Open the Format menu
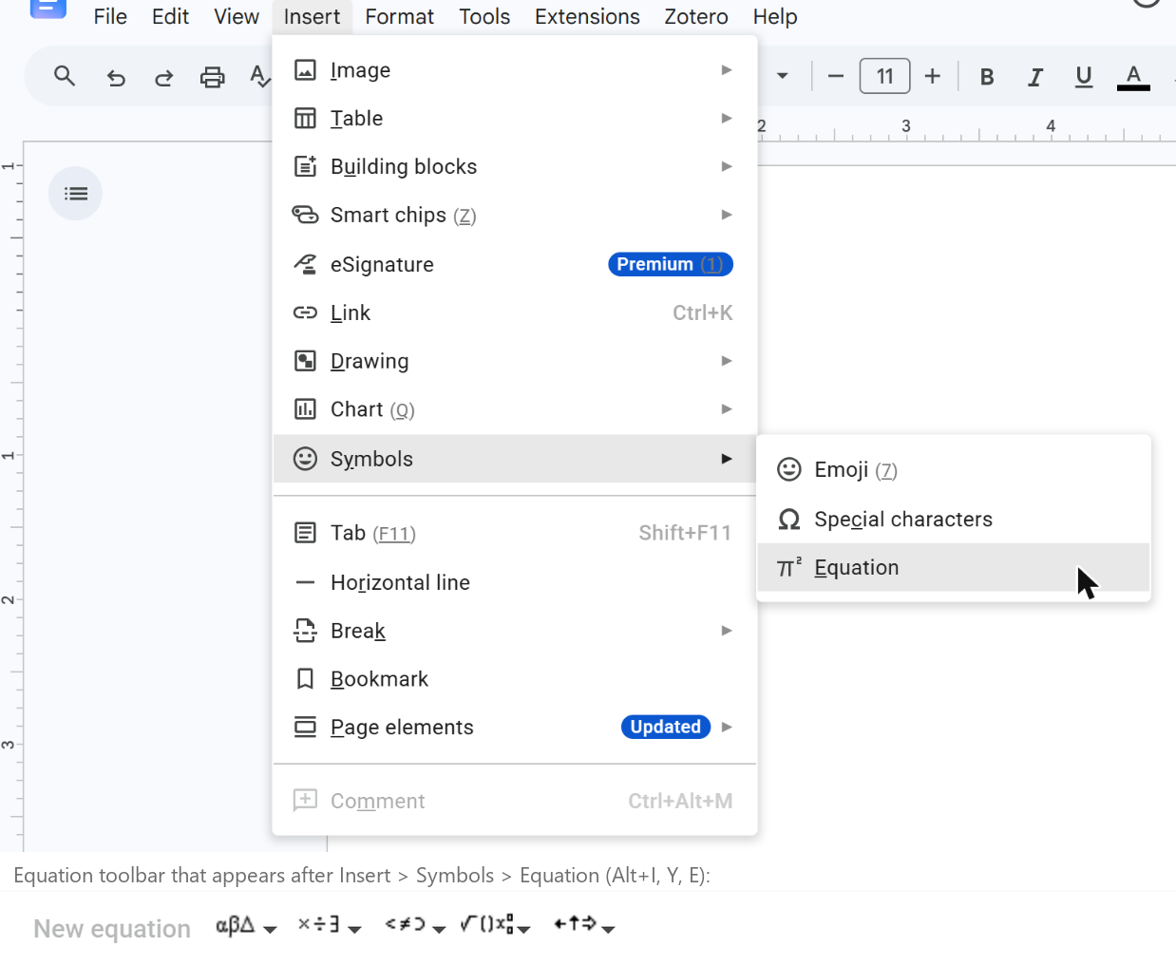Viewport: 1176px width, 965px height. (x=399, y=17)
